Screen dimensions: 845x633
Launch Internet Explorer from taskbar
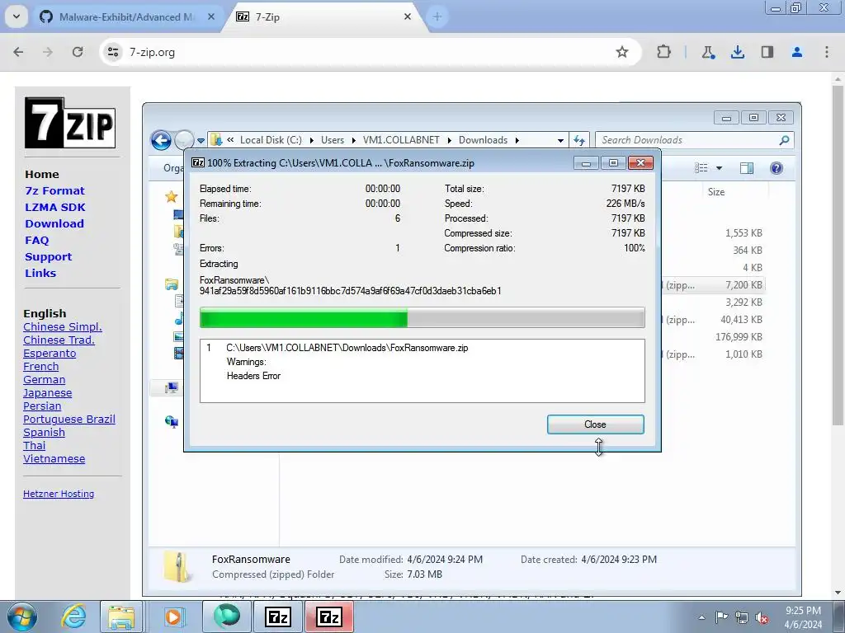point(73,617)
